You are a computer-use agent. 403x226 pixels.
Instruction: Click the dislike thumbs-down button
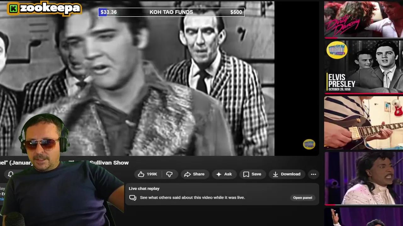(x=169, y=174)
